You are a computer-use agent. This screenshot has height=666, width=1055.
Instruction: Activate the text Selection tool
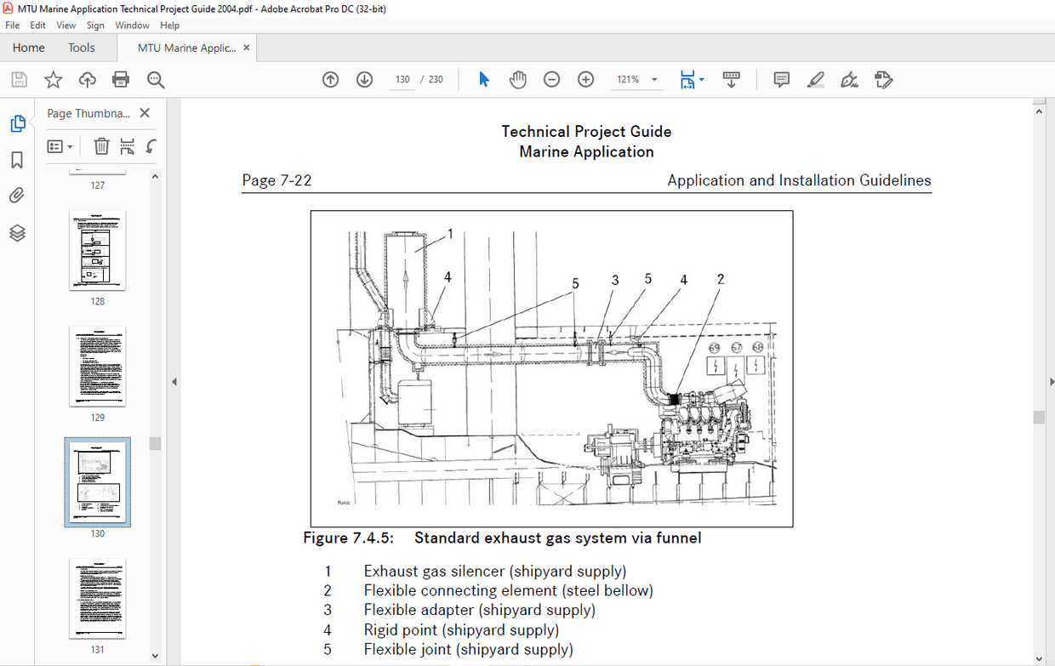[x=483, y=79]
